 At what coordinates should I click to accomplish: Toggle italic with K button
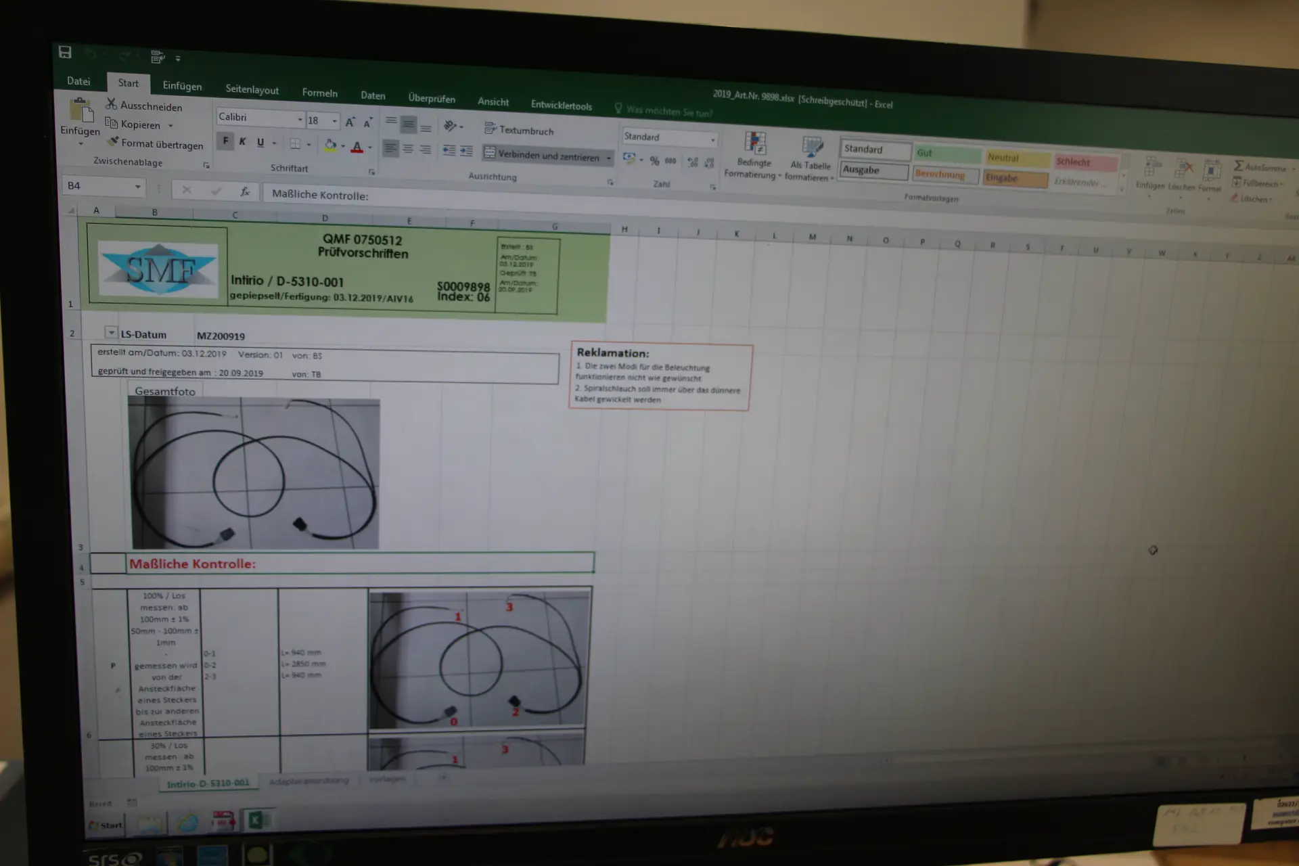pos(243,141)
